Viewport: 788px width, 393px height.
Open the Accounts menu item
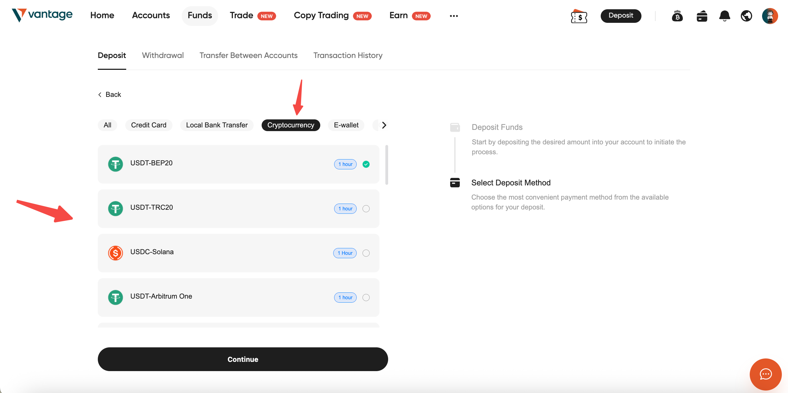point(151,15)
